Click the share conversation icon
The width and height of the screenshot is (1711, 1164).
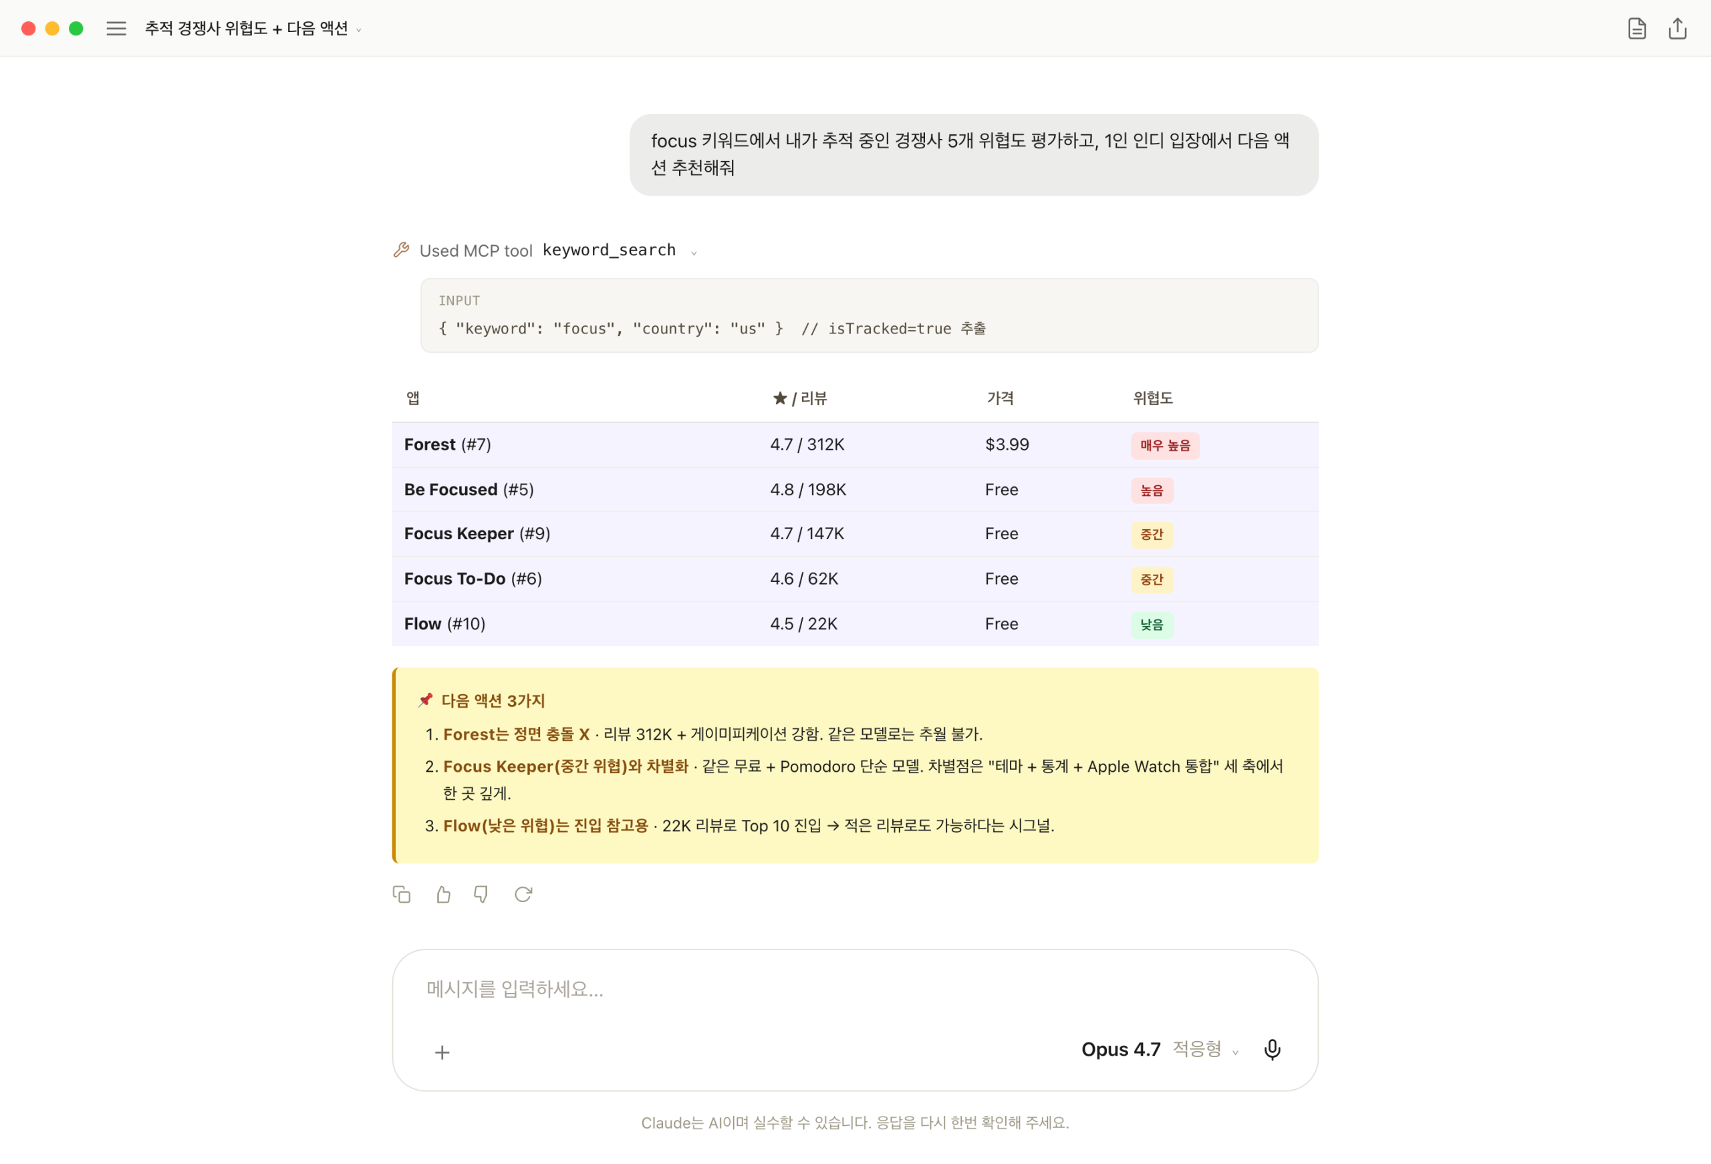click(1677, 29)
